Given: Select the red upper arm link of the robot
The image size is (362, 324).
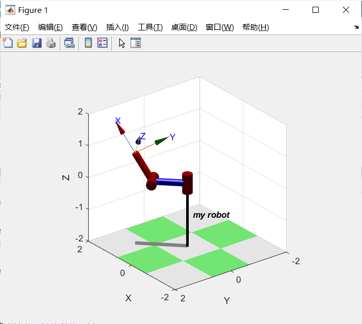Looking at the screenshot, I should click(142, 165).
